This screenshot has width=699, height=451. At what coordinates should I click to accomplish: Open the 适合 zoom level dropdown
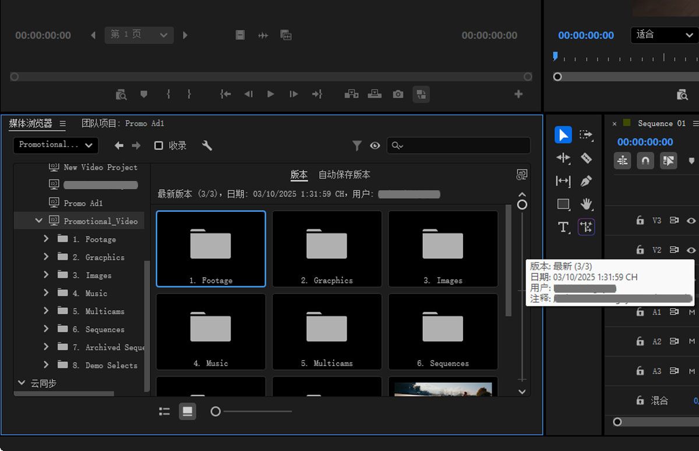(664, 35)
